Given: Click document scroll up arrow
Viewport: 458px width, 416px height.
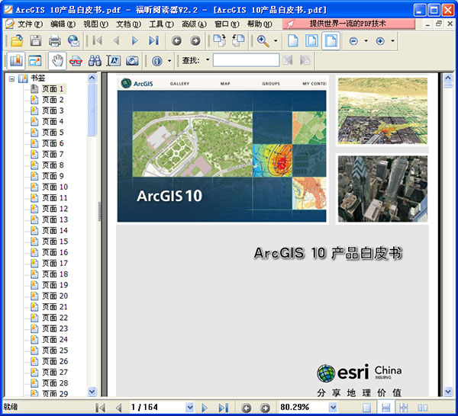Looking at the screenshot, I should coord(448,78).
